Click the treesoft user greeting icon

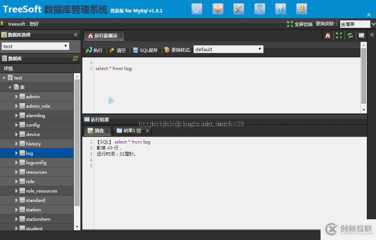(2, 23)
